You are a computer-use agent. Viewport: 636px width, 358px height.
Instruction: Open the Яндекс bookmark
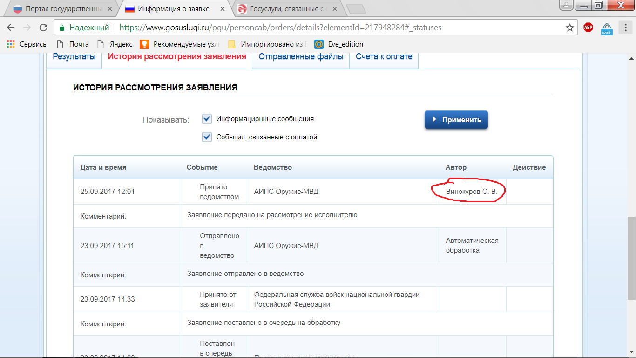click(x=115, y=44)
